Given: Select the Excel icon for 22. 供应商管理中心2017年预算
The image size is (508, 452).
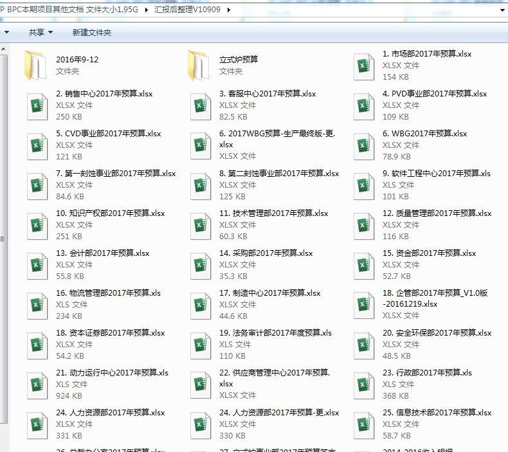Looking at the screenshot, I should 201,385.
